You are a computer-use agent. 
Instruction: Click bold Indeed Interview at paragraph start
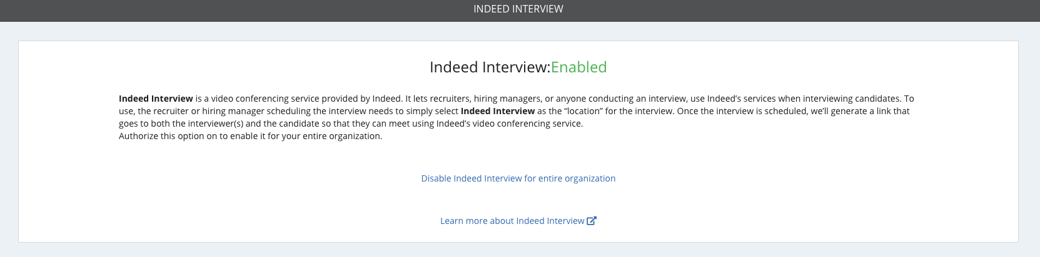click(156, 99)
